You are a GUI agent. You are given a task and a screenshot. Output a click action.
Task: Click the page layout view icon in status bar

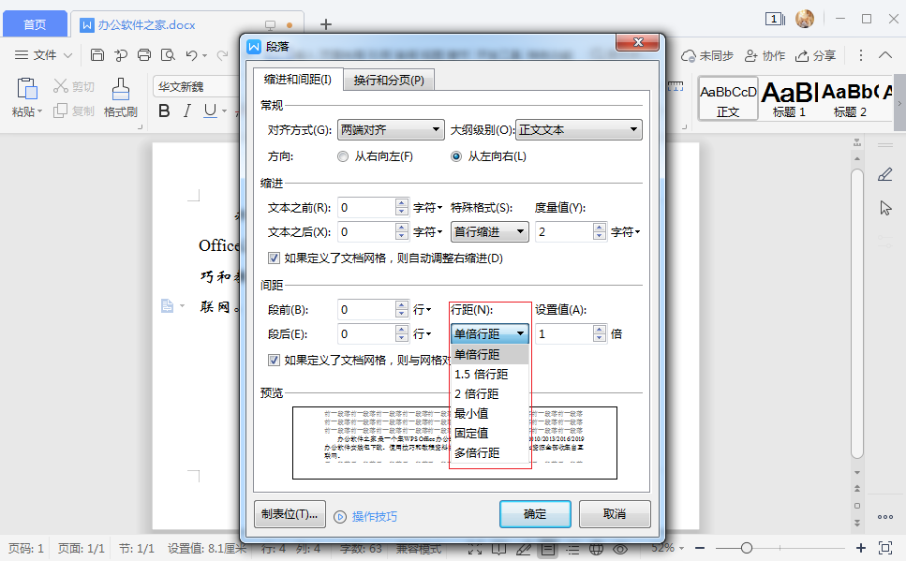[x=548, y=548]
